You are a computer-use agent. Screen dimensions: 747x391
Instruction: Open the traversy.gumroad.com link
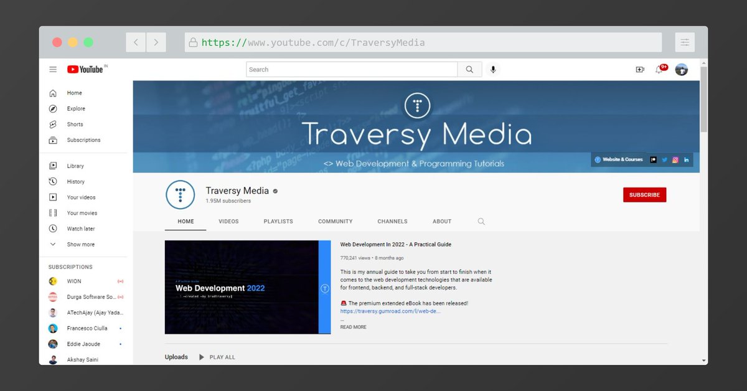click(x=390, y=311)
